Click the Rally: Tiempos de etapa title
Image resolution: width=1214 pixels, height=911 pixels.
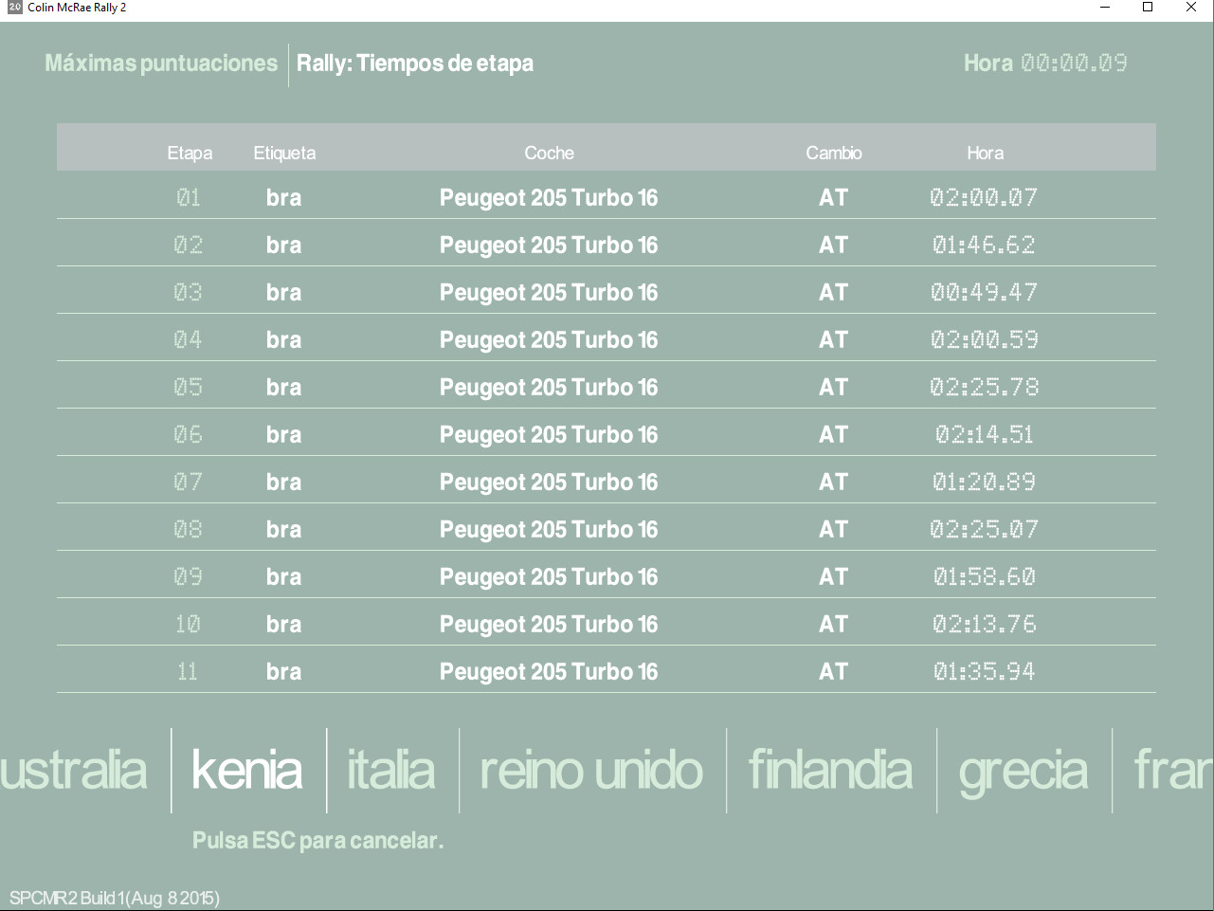[x=415, y=64]
